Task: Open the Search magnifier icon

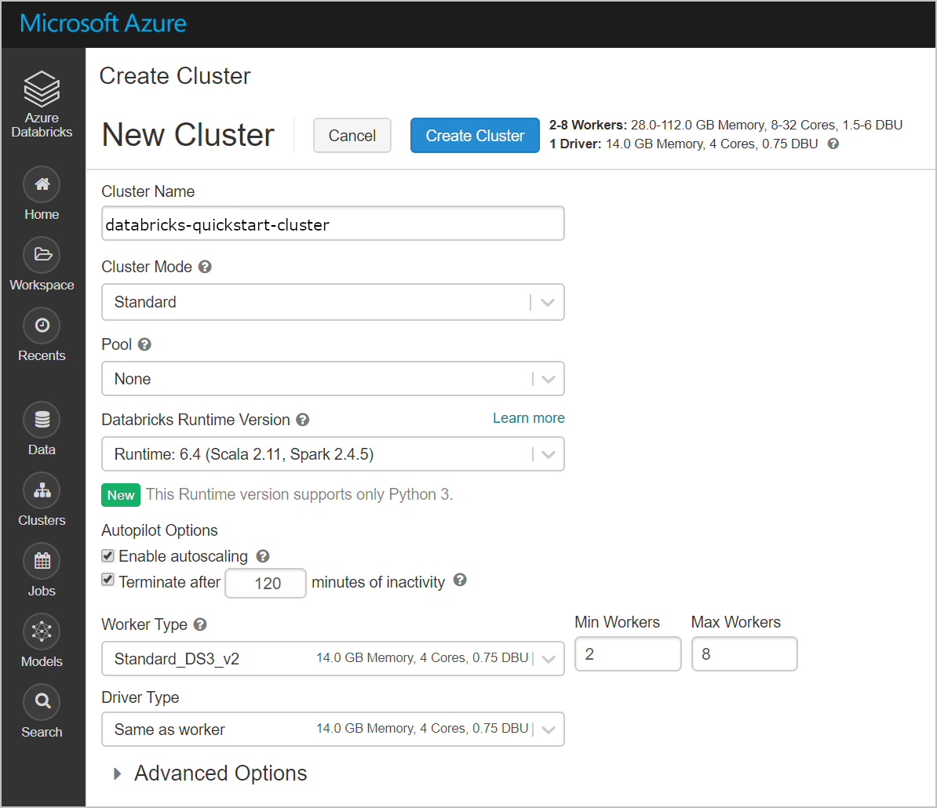Action: (x=42, y=701)
